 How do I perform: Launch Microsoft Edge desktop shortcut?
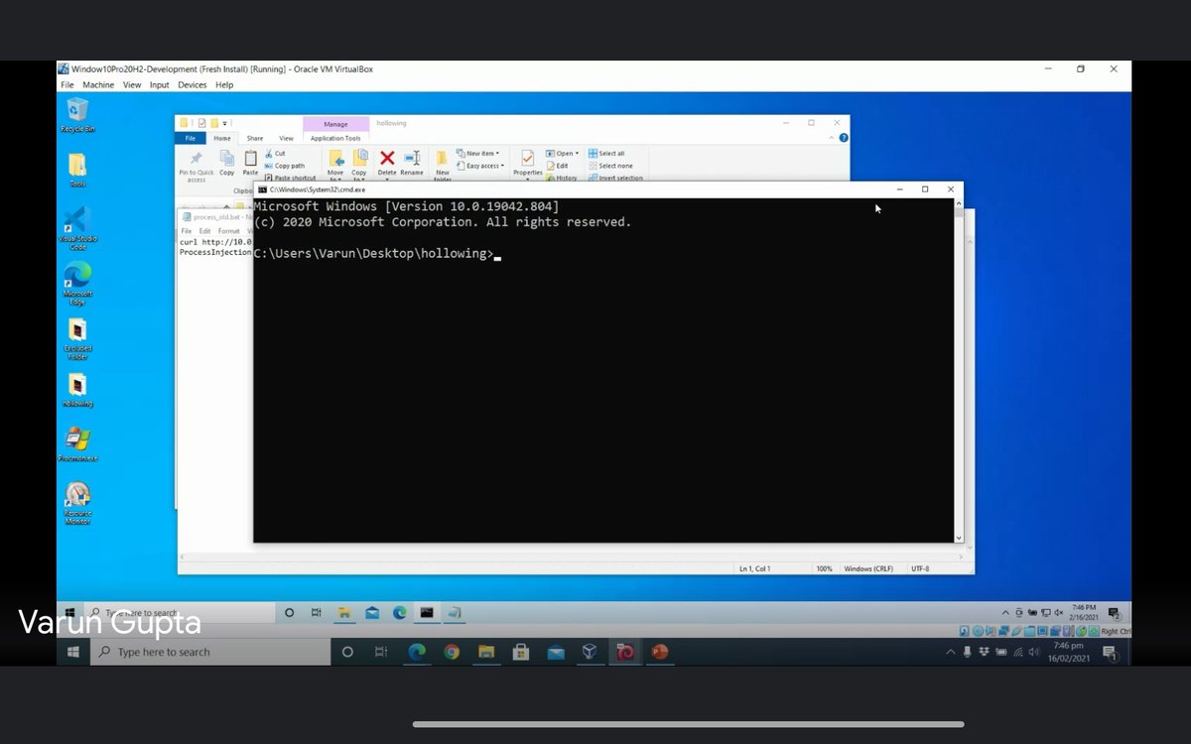tap(77, 283)
